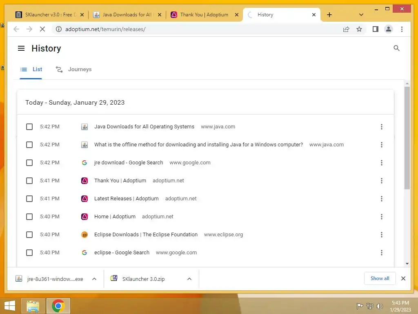
Task: Click the taskbar clock showing 5:43 PM
Action: point(400,306)
